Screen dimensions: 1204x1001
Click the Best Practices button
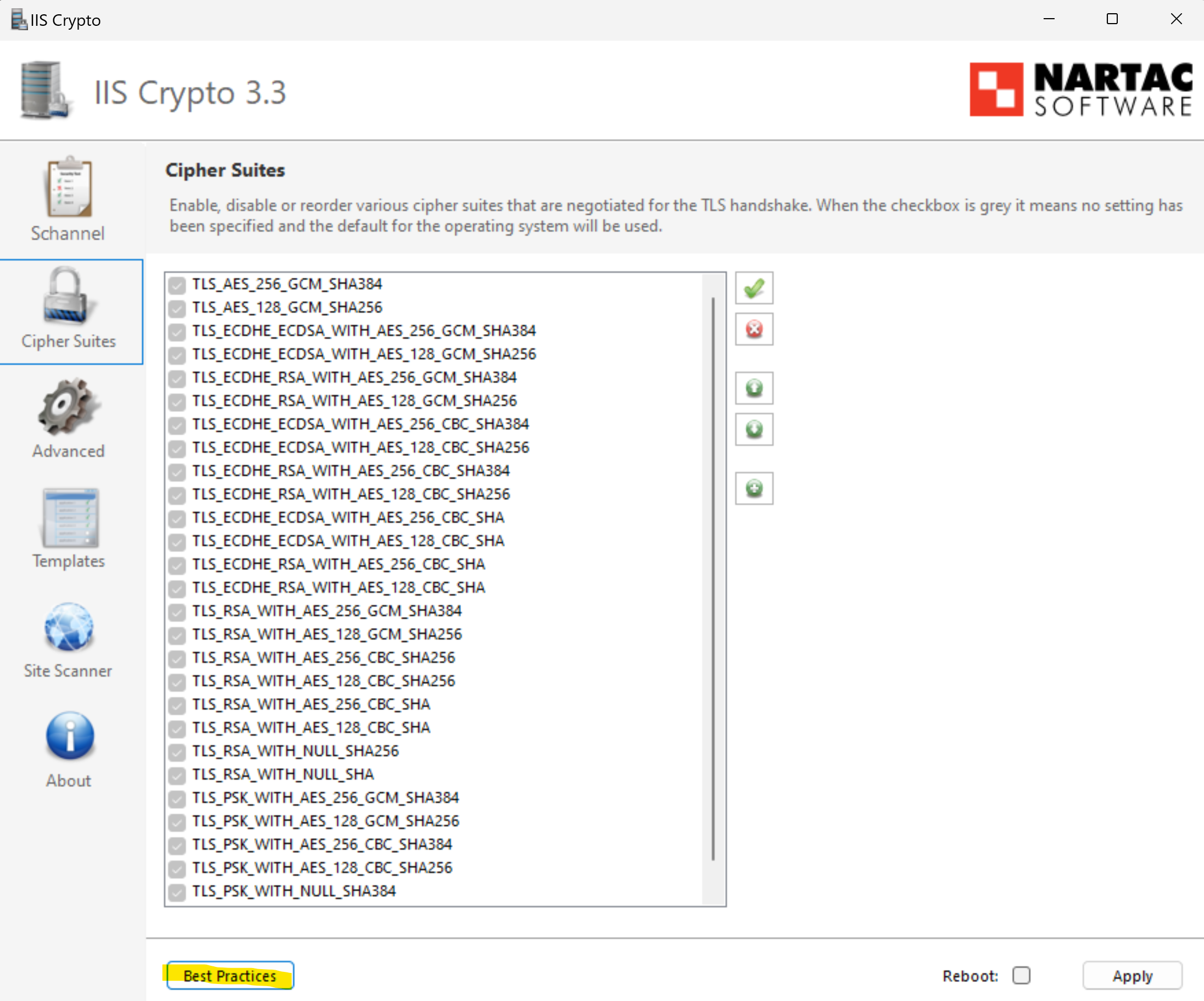[230, 975]
